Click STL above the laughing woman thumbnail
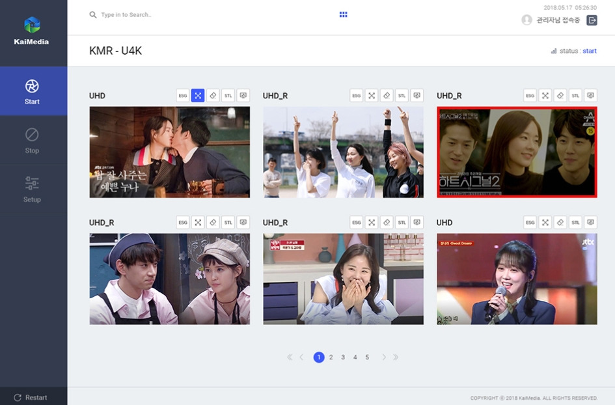Viewport: 615px width, 405px height. pos(402,223)
